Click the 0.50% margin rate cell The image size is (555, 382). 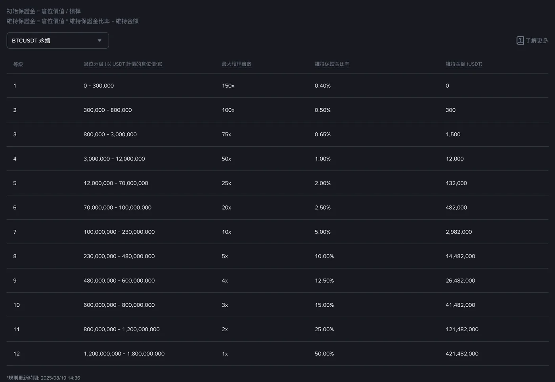click(323, 110)
